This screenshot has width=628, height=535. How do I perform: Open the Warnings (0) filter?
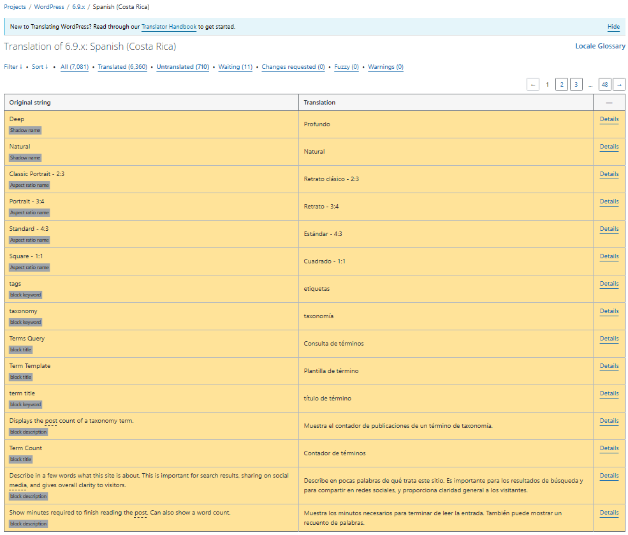point(385,67)
